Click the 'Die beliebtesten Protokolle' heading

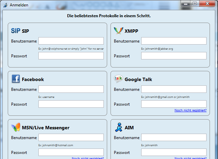point(109,16)
